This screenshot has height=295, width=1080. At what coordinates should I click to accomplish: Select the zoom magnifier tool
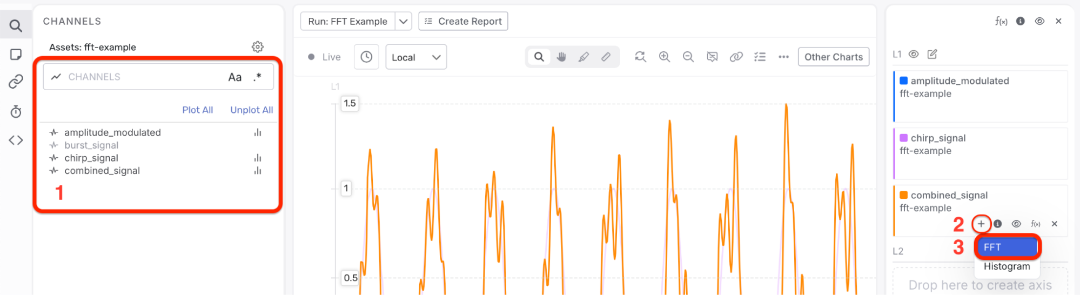pyautogui.click(x=539, y=57)
